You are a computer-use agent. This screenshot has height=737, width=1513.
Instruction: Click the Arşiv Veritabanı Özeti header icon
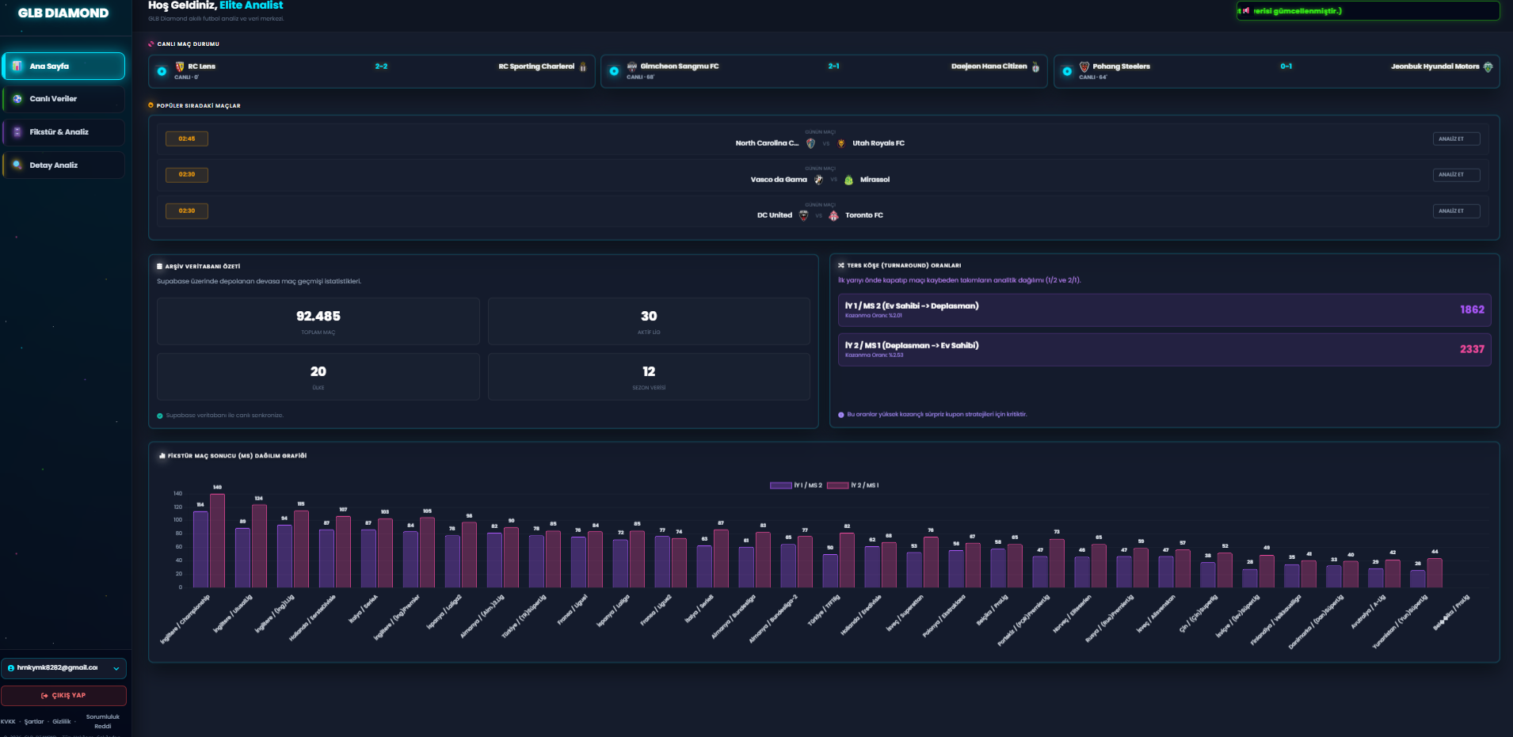pos(160,267)
